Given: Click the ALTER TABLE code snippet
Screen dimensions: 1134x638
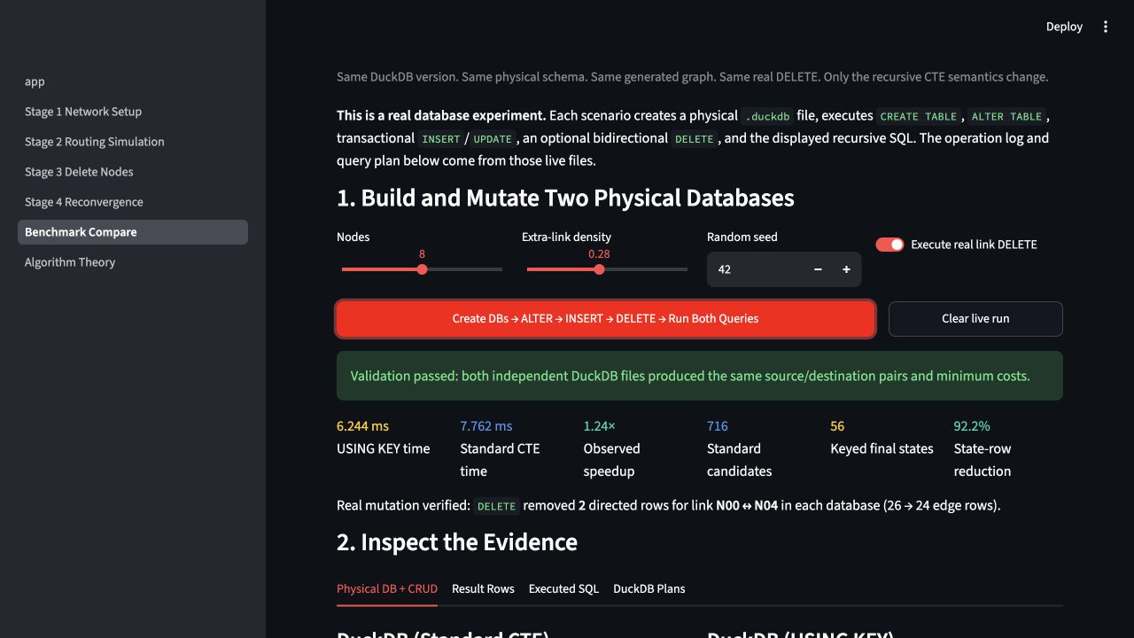Looking at the screenshot, I should pos(1006,116).
